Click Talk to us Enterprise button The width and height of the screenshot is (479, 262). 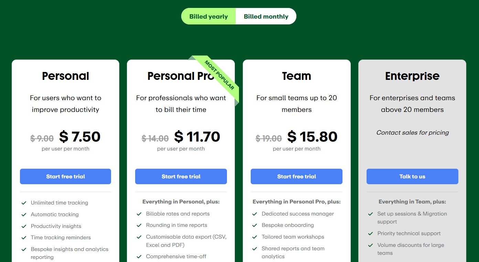412,176
